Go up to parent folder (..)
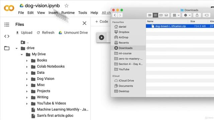This screenshot has height=120, width=214. pyautogui.click(x=24, y=42)
